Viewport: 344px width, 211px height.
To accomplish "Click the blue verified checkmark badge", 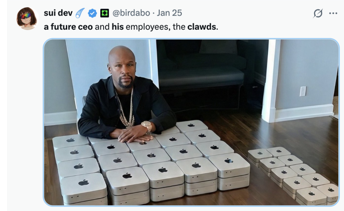I will click(x=92, y=13).
